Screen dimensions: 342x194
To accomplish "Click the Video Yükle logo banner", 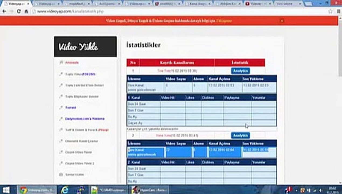I will coord(85,47).
